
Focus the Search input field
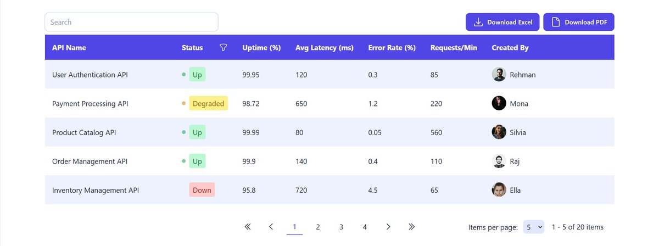131,22
